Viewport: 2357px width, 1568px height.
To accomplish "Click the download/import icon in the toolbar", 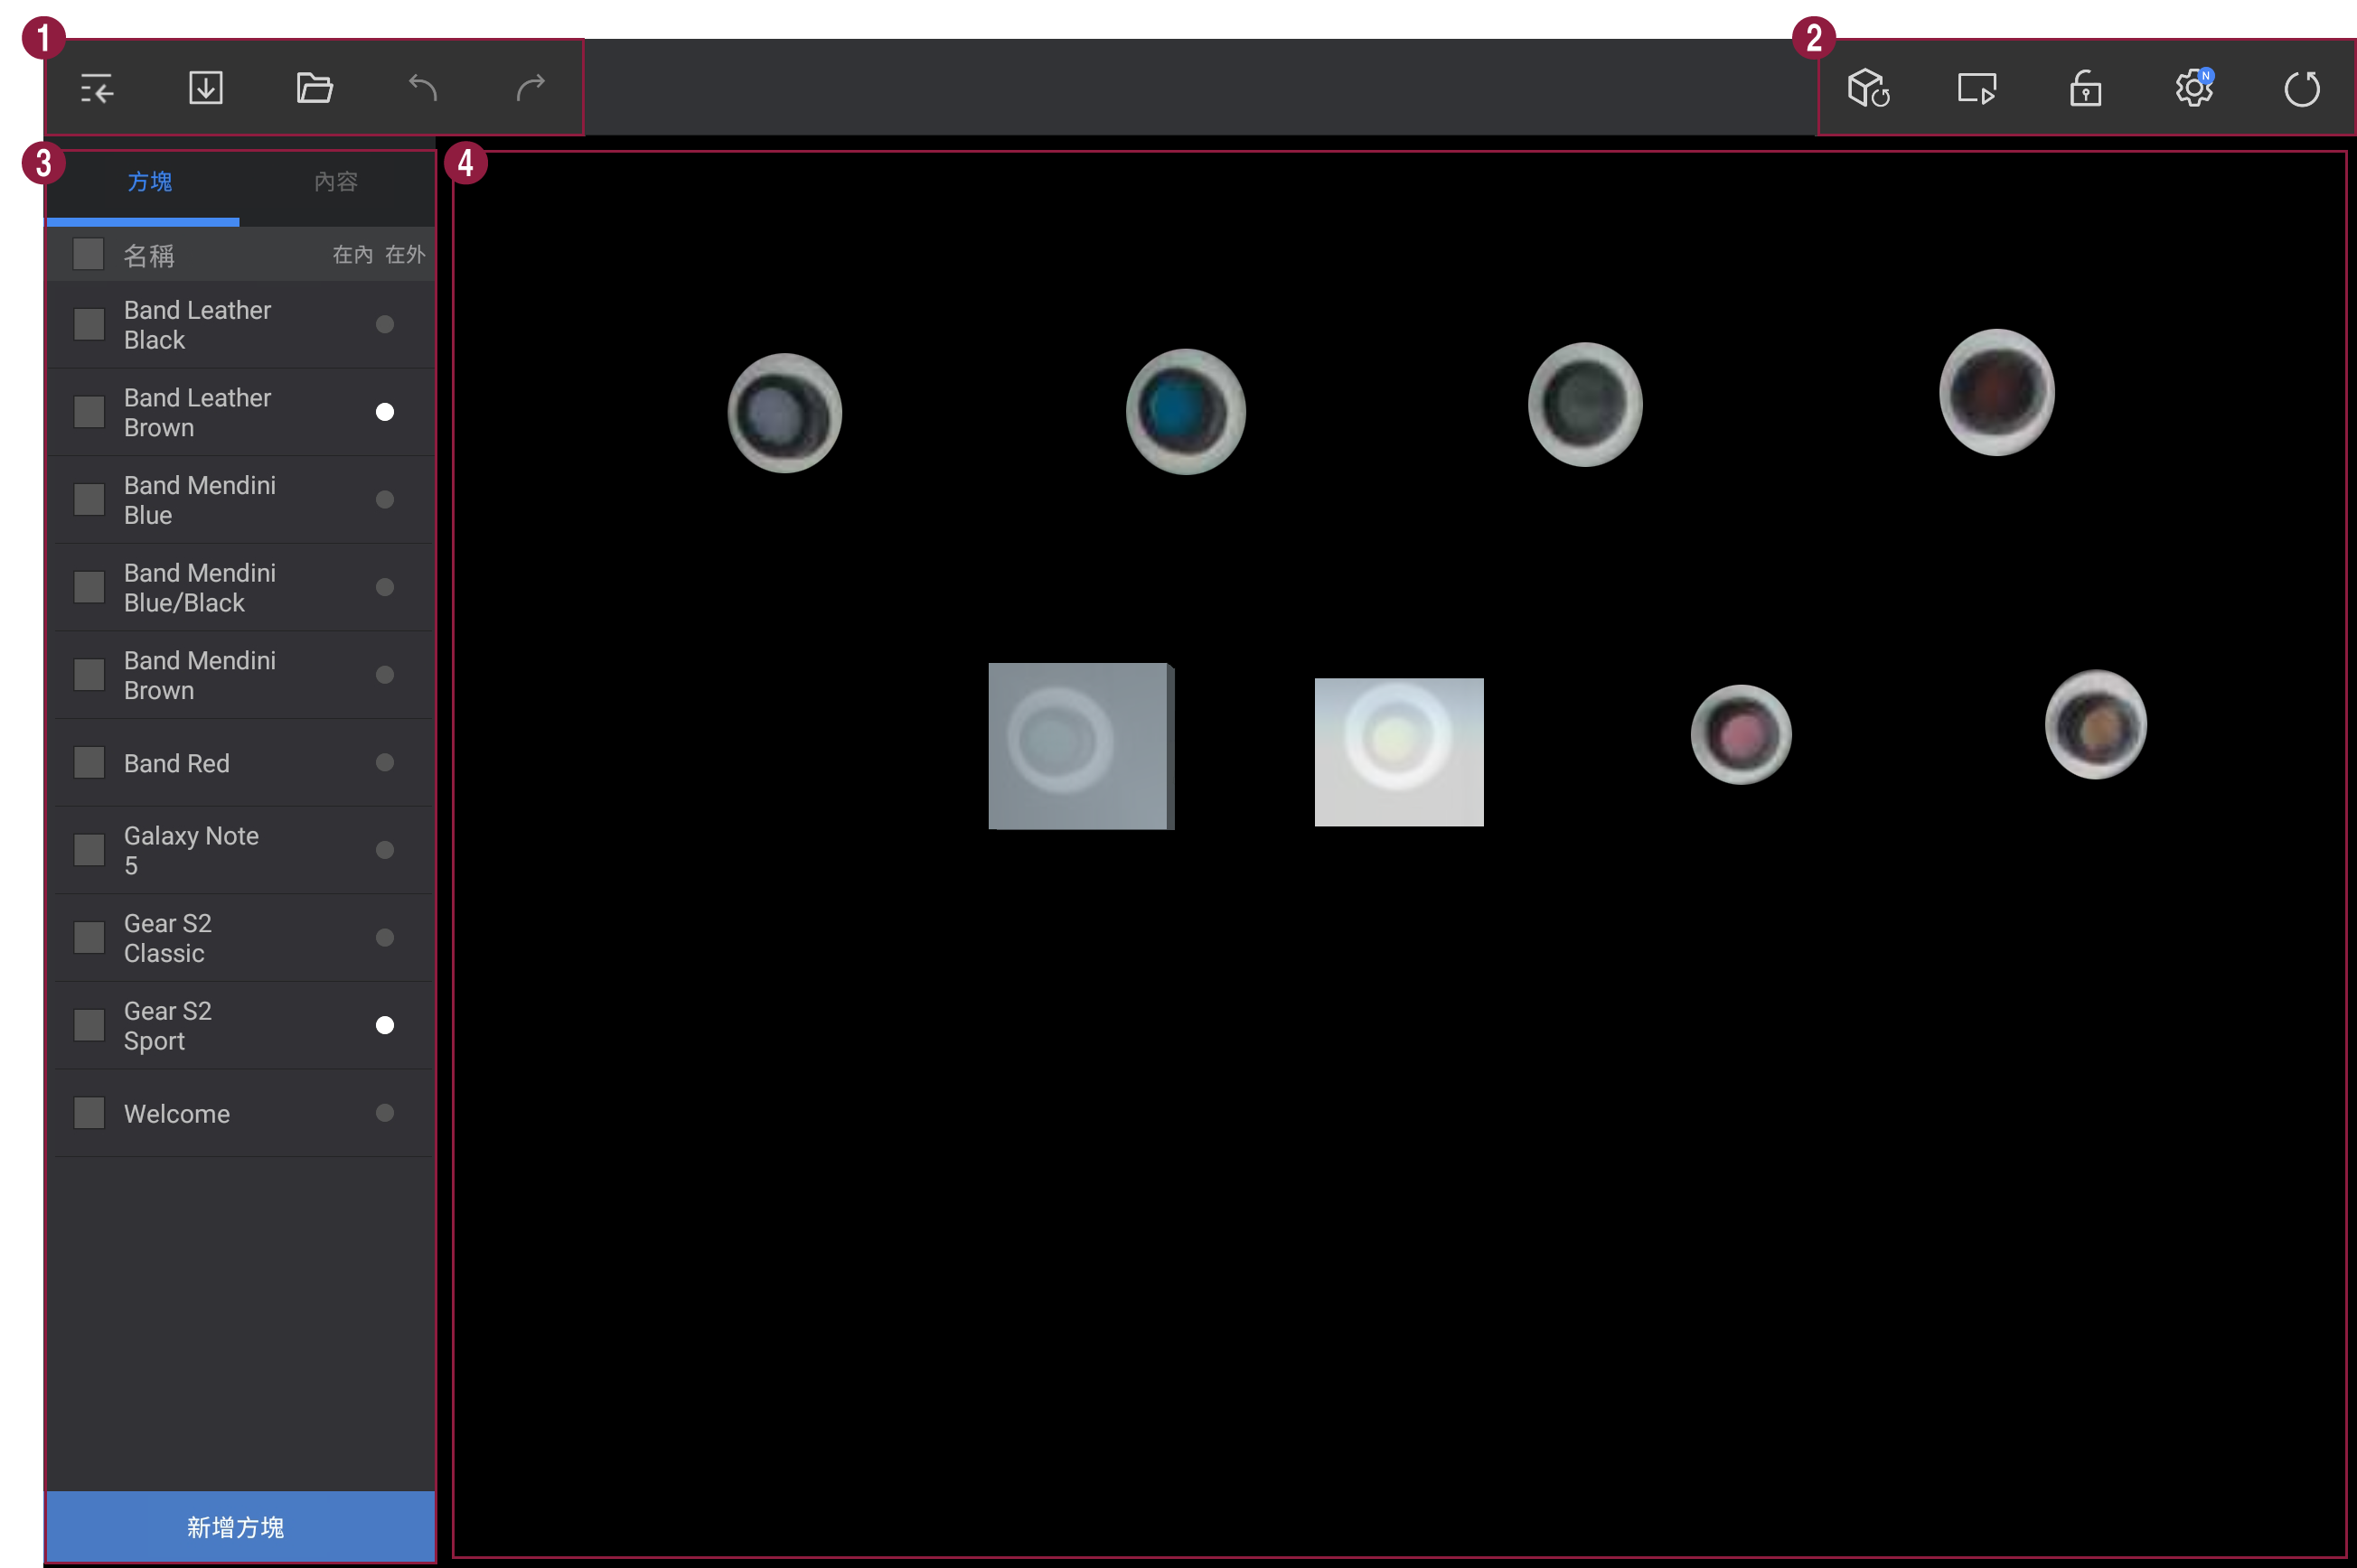I will pos(206,88).
